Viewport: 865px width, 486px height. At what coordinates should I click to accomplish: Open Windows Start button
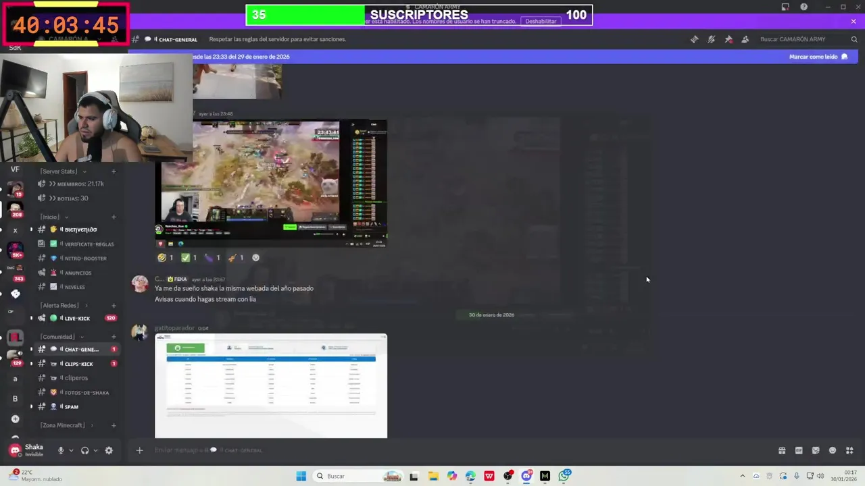[x=301, y=476]
